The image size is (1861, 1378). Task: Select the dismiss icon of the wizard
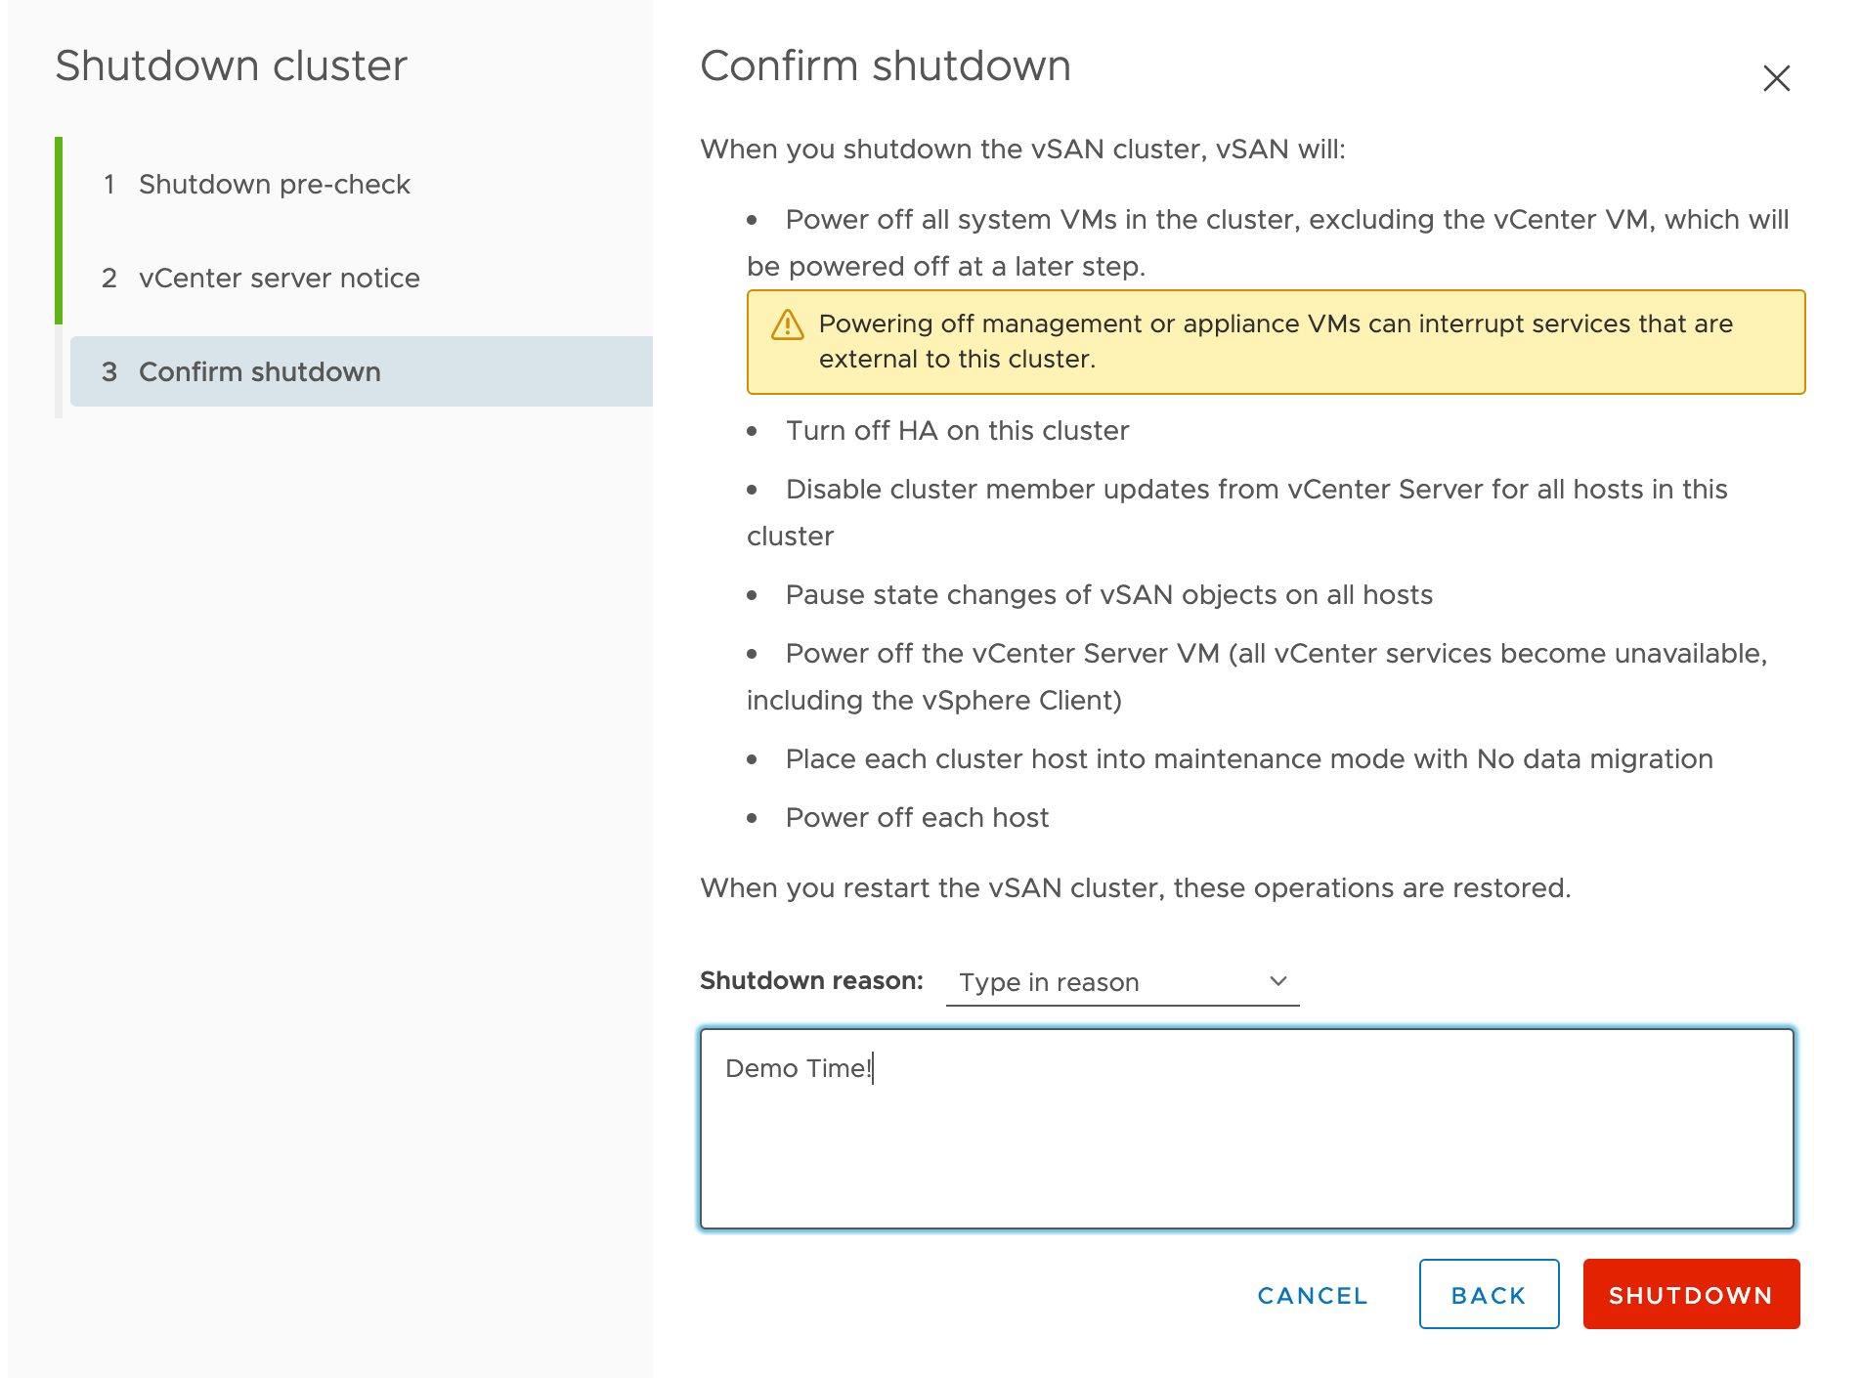tap(1778, 78)
